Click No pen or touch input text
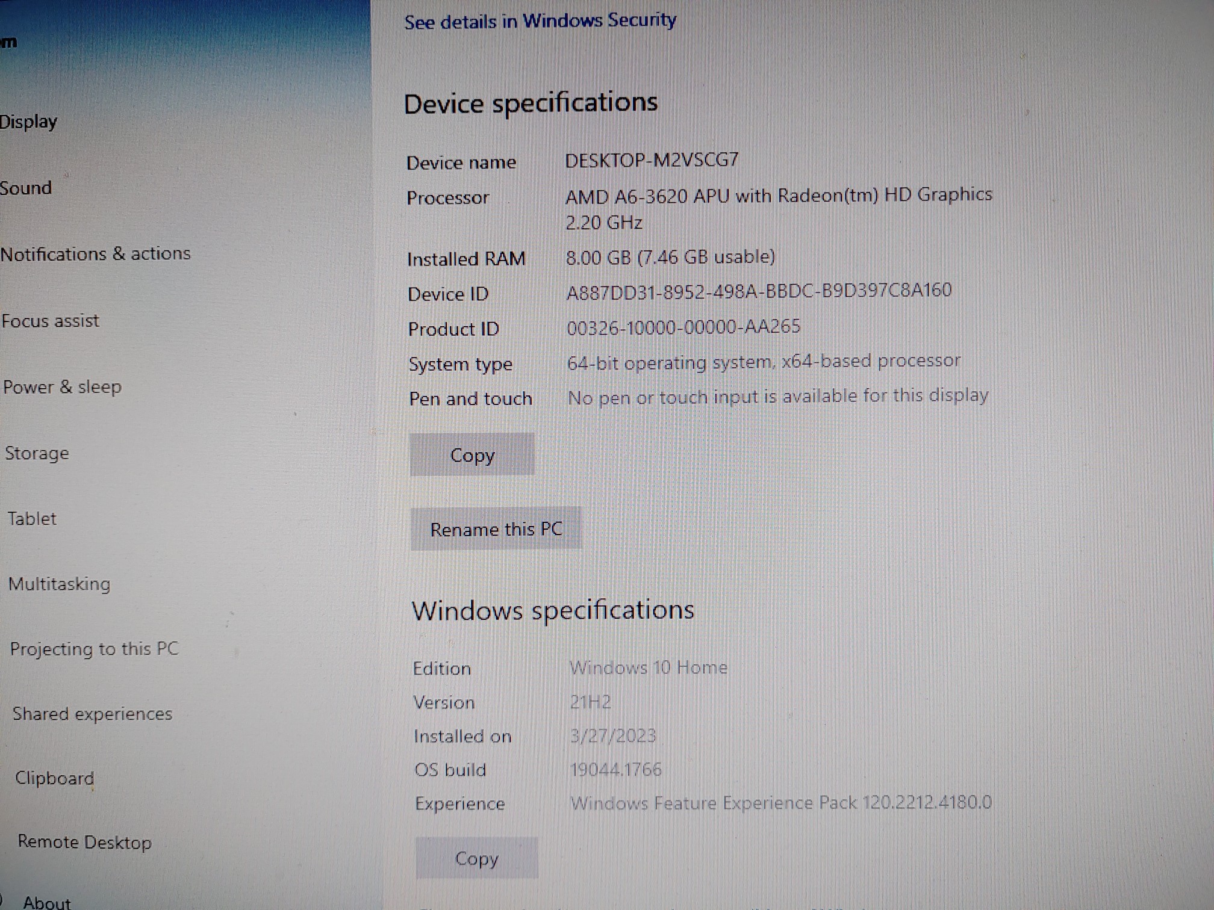Viewport: 1214px width, 910px height. click(x=778, y=397)
